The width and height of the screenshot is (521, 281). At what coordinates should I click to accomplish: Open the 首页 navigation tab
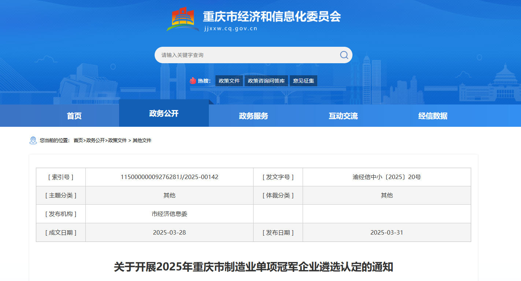tap(74, 116)
